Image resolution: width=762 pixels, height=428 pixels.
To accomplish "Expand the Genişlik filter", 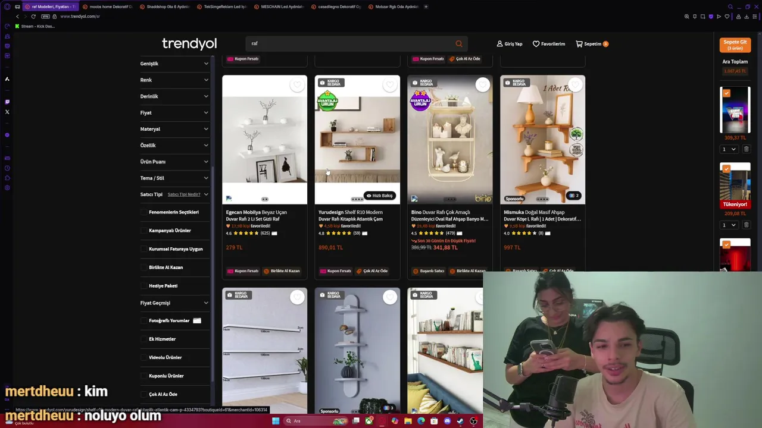I will [174, 64].
